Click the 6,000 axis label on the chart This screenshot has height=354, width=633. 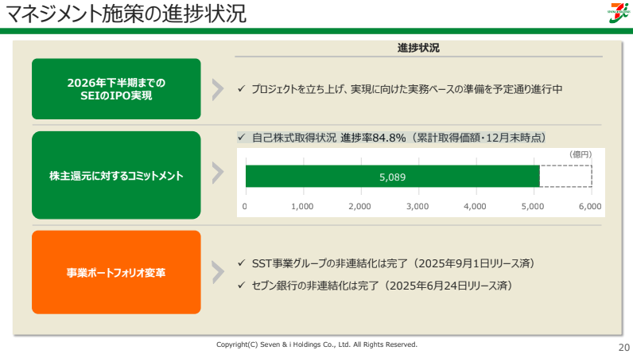pos(589,206)
